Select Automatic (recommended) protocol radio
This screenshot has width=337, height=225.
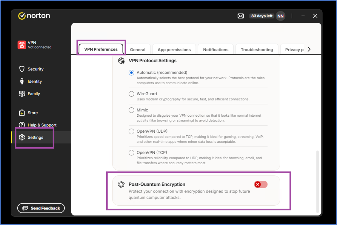click(131, 73)
